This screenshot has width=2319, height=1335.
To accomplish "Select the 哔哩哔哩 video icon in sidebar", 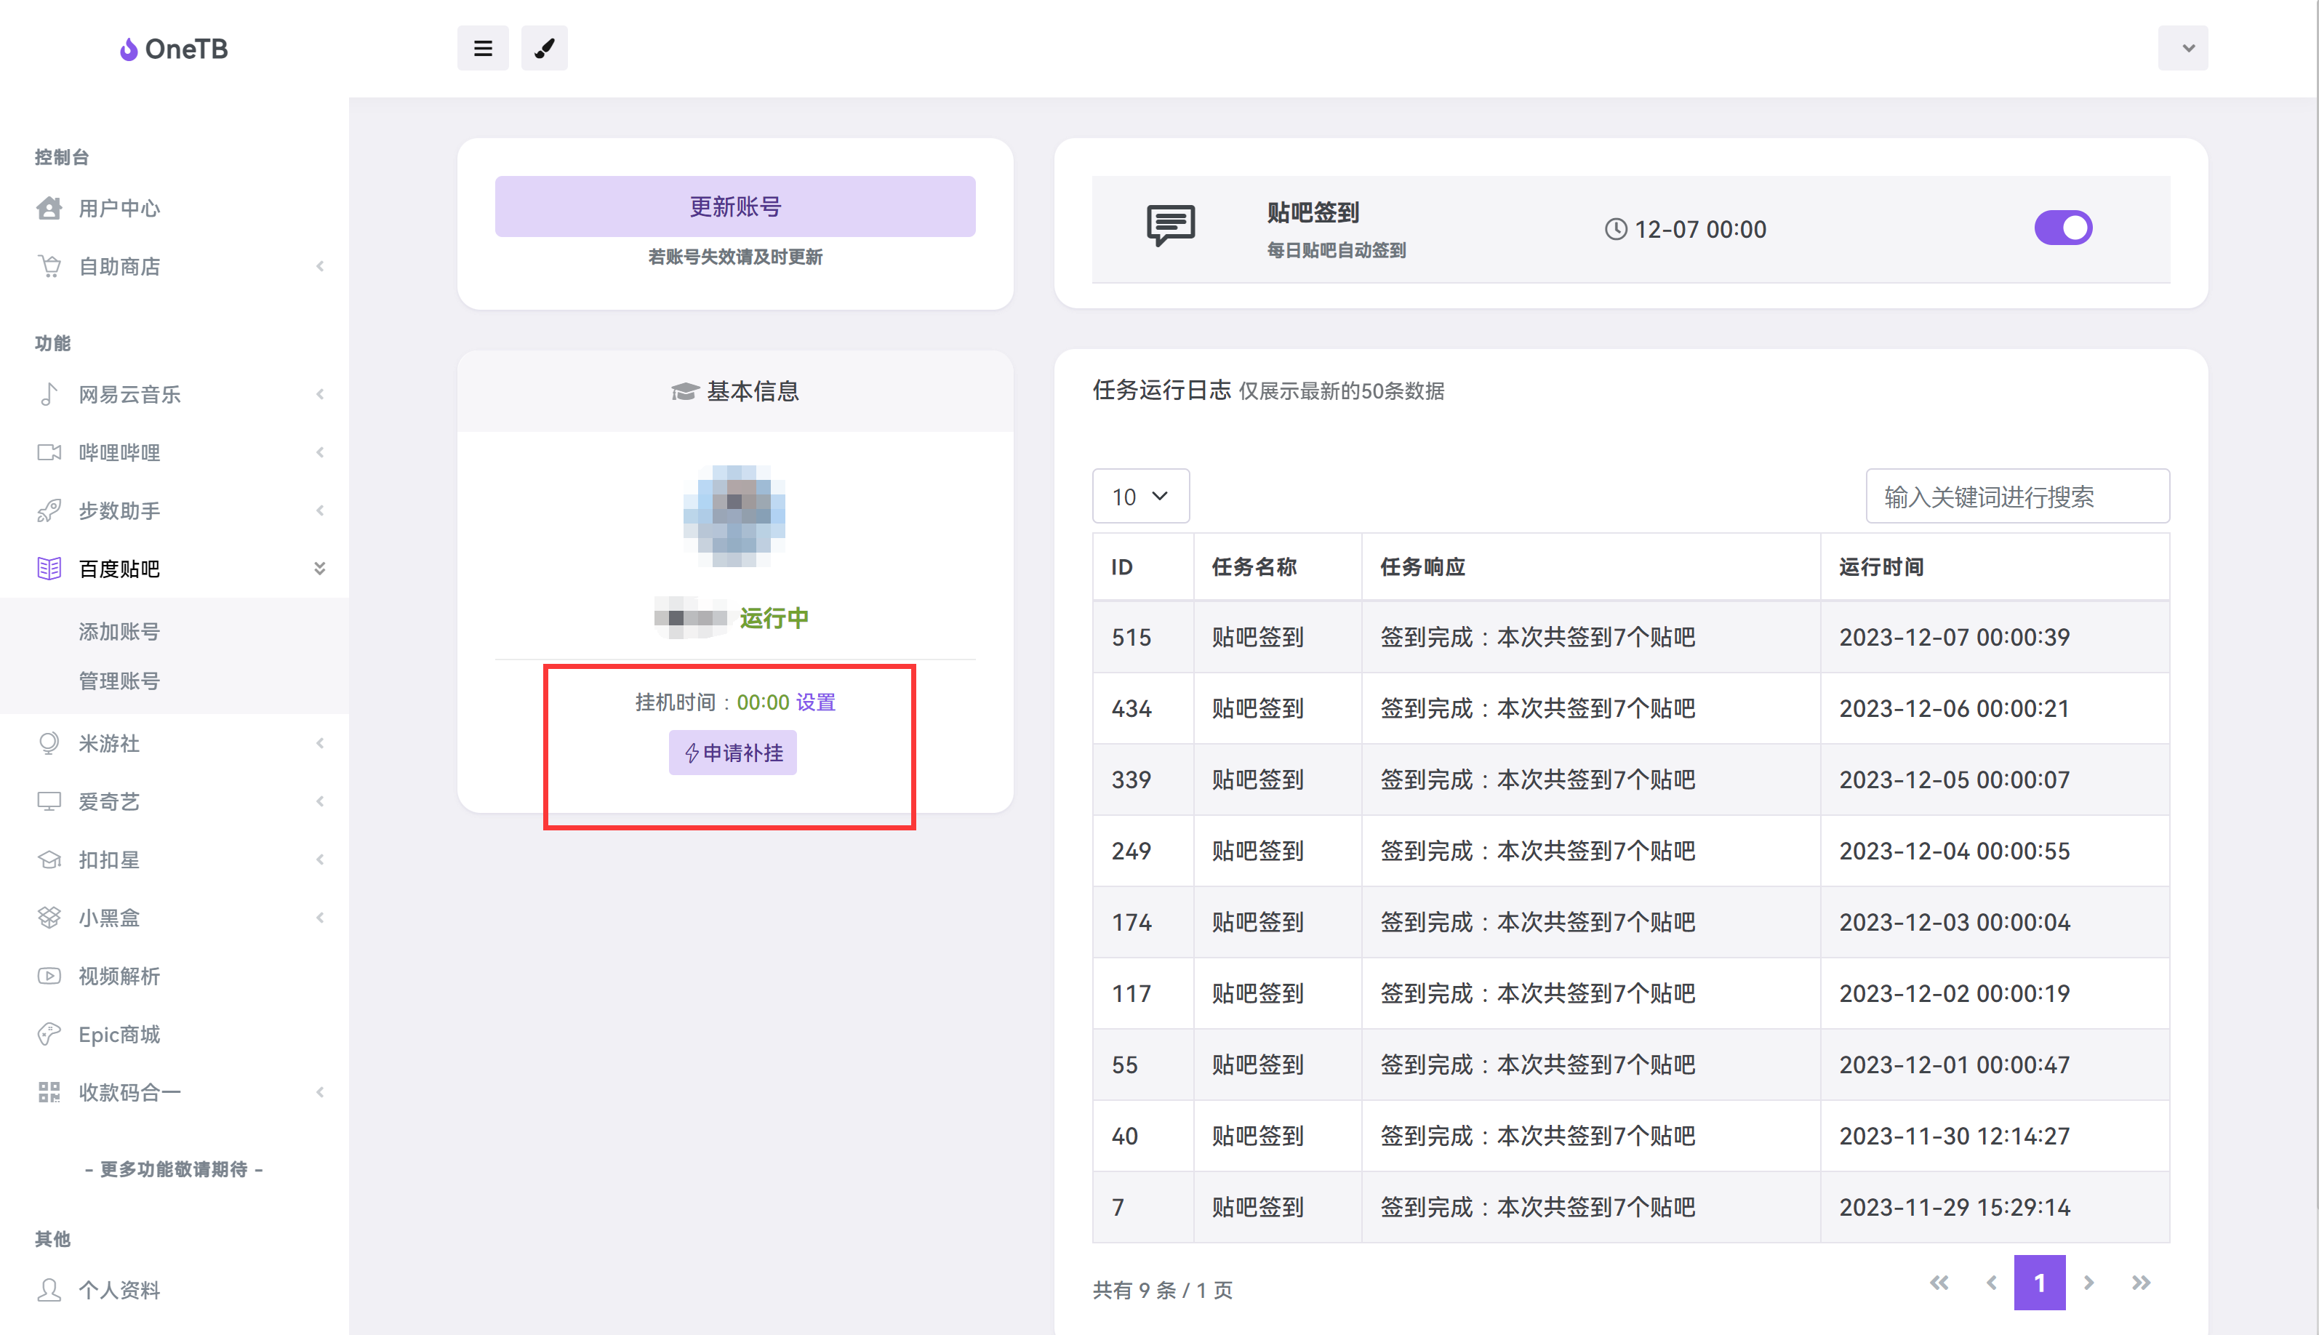I will (x=49, y=452).
